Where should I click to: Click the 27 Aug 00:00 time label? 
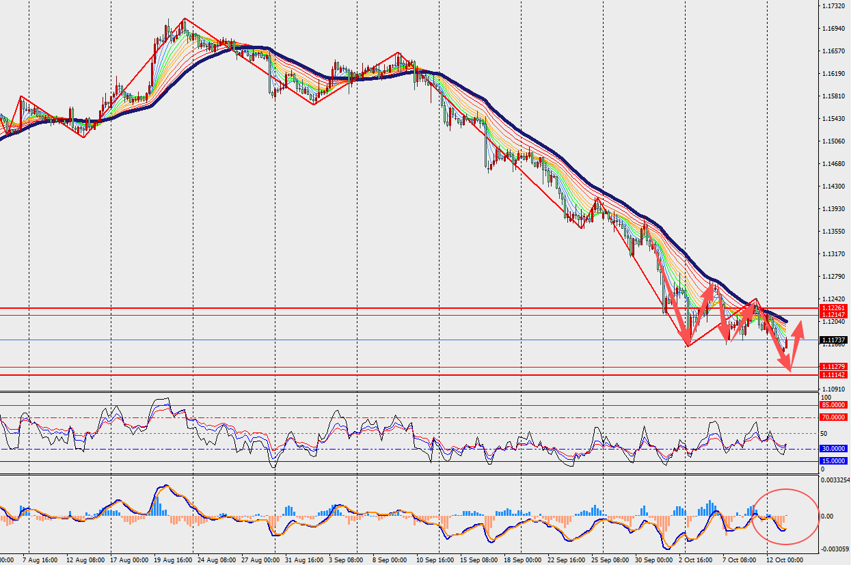click(260, 559)
